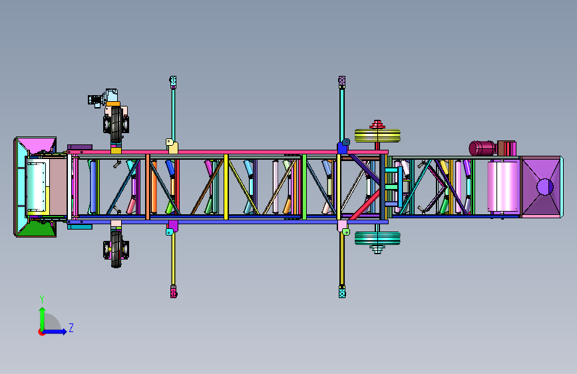Select the green vertical frame post

coord(304,187)
